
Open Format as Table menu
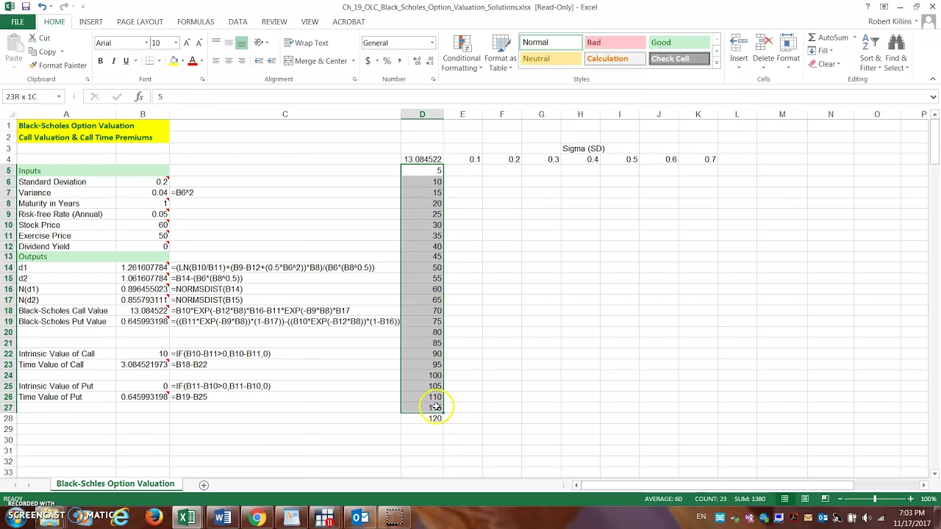500,53
